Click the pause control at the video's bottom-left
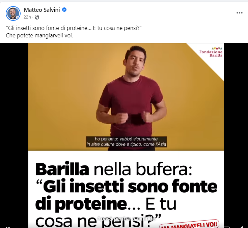The image size is (248, 228). click(x=8, y=227)
